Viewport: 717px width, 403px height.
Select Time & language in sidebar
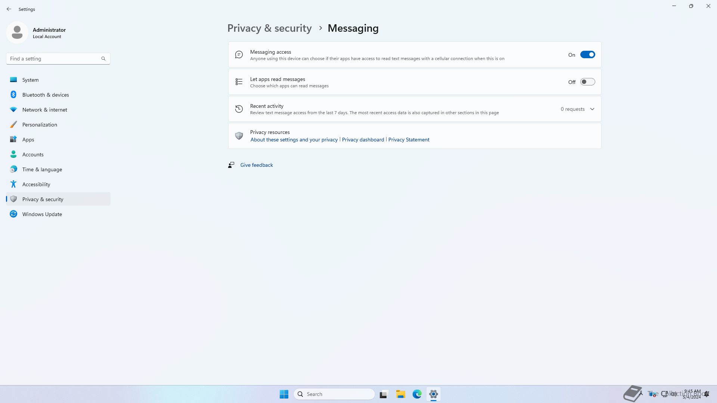pos(42,169)
